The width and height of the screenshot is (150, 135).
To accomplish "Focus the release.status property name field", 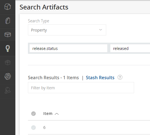I will (x=68, y=48).
